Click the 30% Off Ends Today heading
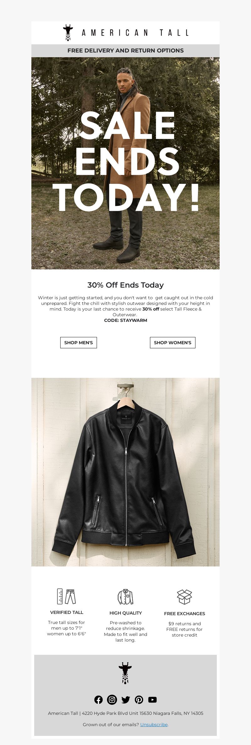Image resolution: width=251 pixels, height=745 pixels. coord(125,285)
